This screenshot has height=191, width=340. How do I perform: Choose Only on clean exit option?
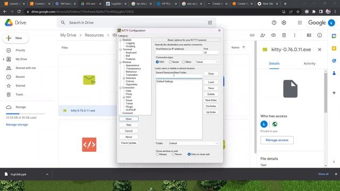tap(189, 154)
